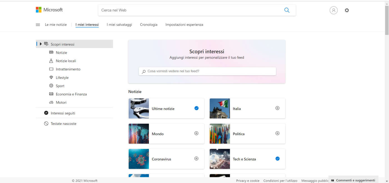389x183 pixels.
Task: Add the Politica interest to feed
Action: click(277, 133)
